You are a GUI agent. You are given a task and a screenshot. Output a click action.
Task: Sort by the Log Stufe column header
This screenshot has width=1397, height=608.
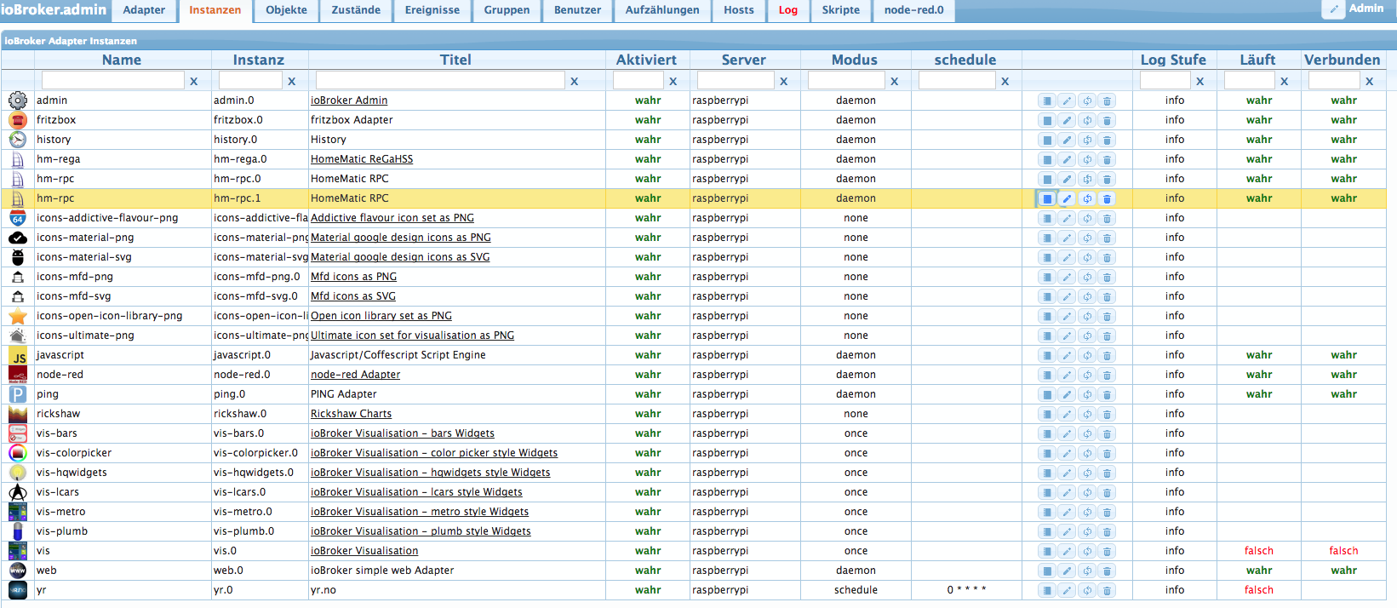1173,60
